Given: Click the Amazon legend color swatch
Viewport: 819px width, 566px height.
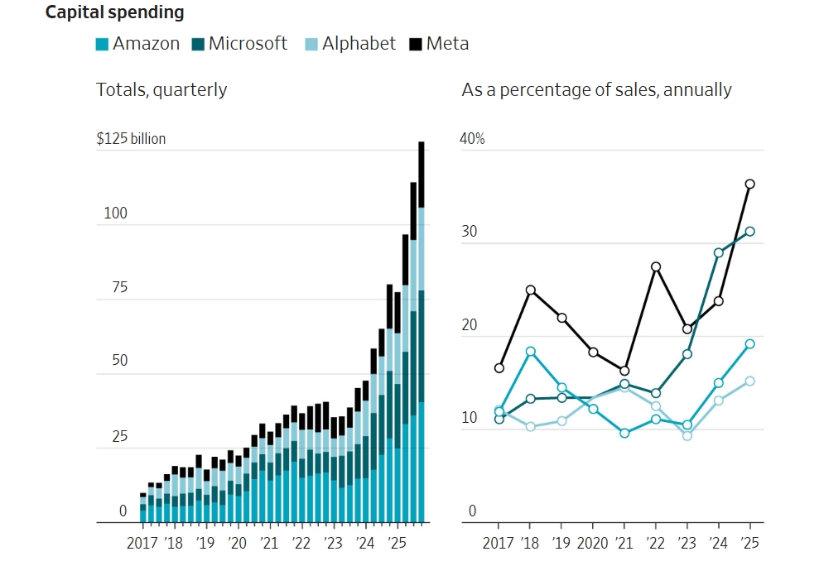Looking at the screenshot, I should [x=102, y=45].
